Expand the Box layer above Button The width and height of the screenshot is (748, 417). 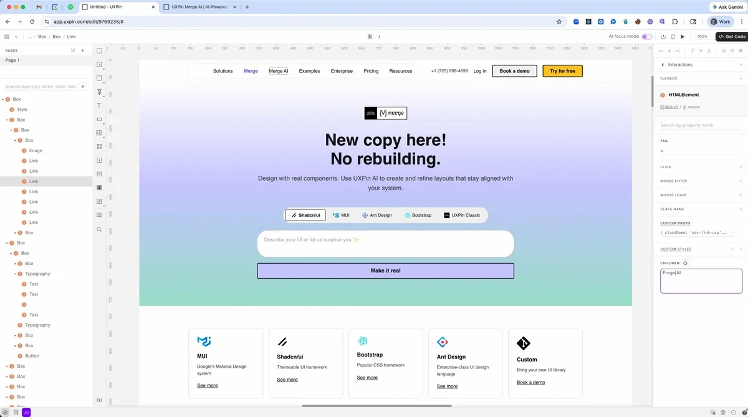point(16,345)
